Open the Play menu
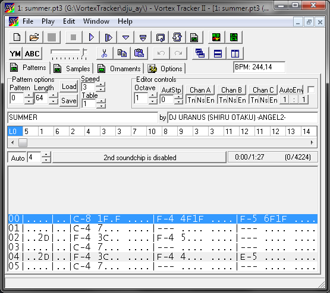Image resolution: width=330 pixels, height=293 pixels. pyautogui.click(x=48, y=21)
